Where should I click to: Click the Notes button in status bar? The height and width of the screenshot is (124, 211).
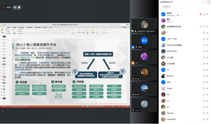[x=83, y=106]
